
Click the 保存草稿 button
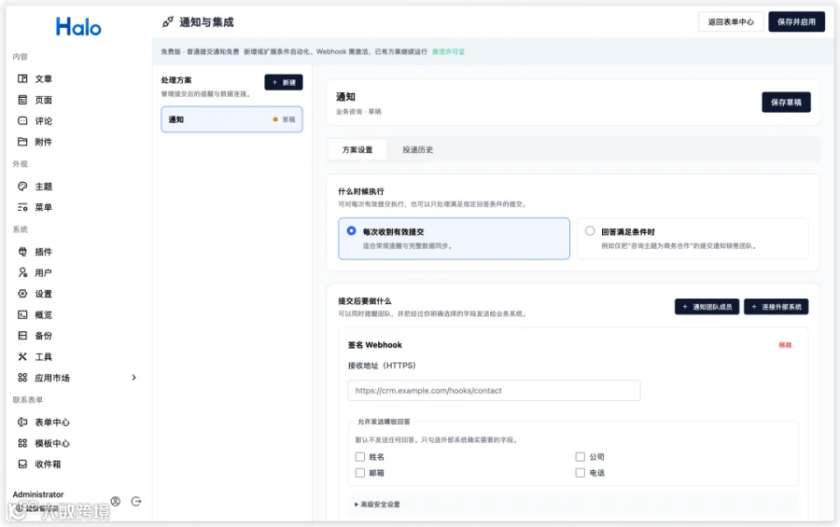tap(786, 103)
